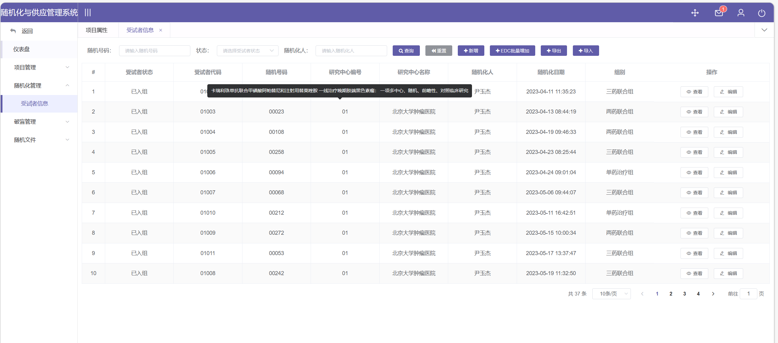Go to page 4
This screenshot has width=778, height=343.
(x=698, y=294)
